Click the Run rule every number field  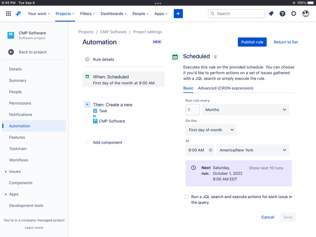[193, 109]
